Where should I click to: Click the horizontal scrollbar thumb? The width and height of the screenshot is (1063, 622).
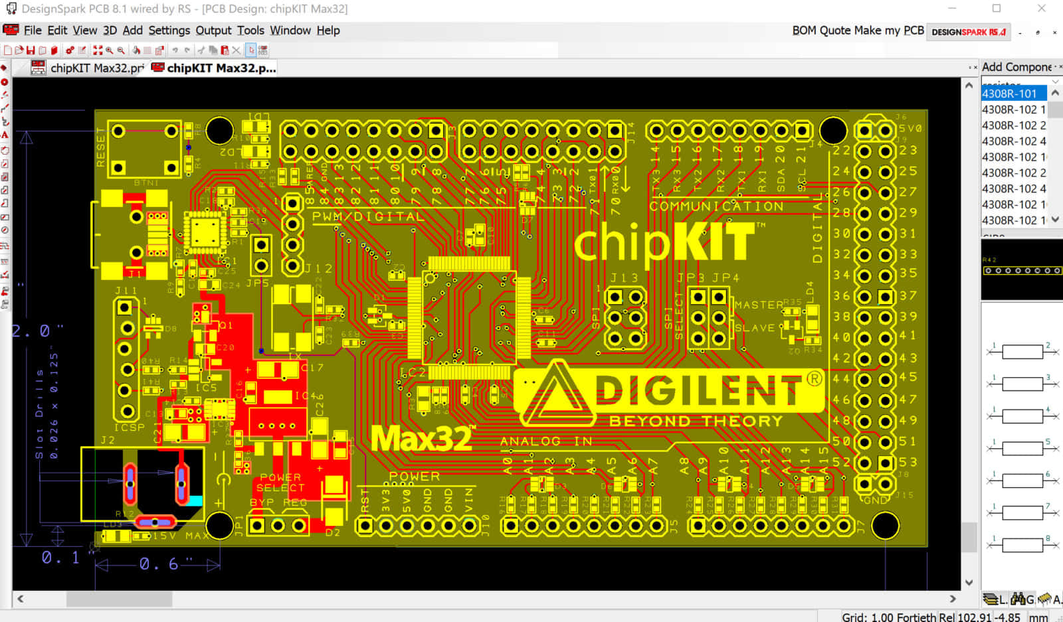pos(119,599)
